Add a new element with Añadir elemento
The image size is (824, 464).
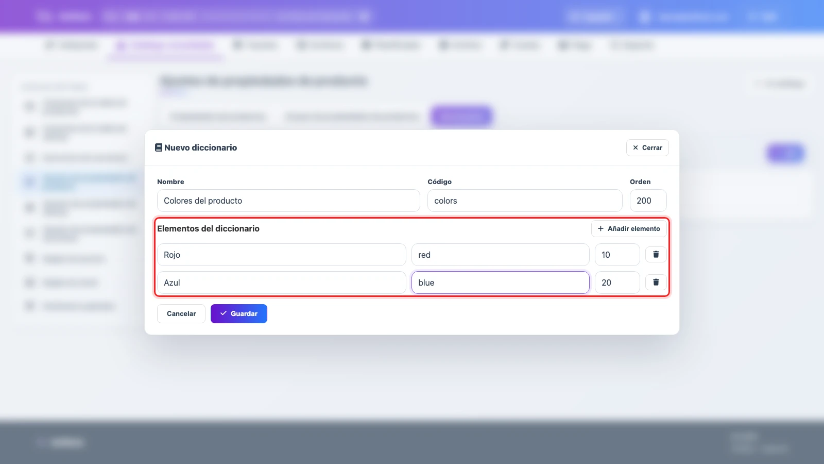pyautogui.click(x=629, y=228)
